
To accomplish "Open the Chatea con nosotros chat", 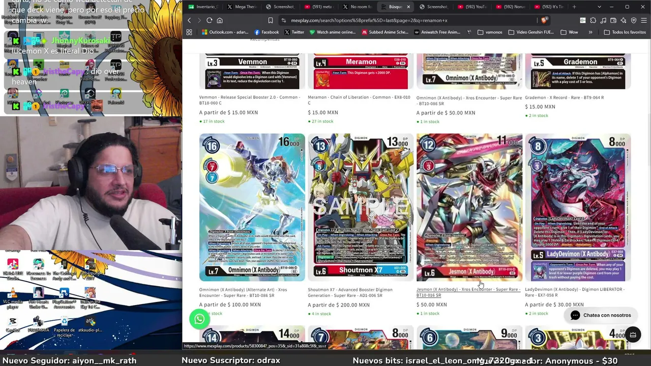I will pyautogui.click(x=601, y=315).
